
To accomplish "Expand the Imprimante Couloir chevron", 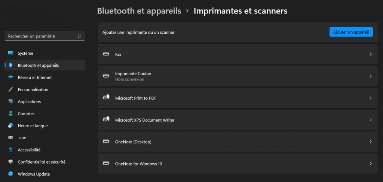I will click(x=371, y=76).
